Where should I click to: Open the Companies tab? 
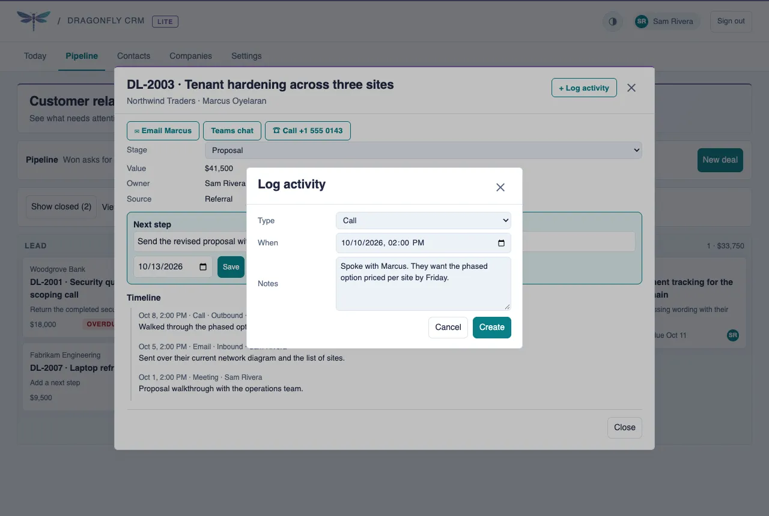(190, 56)
